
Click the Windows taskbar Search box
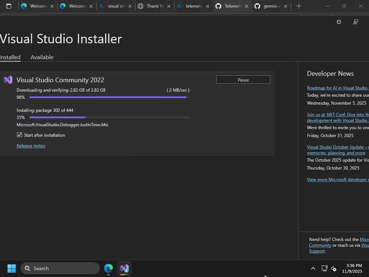coord(60,268)
